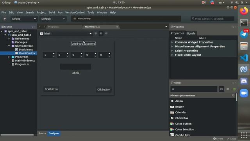Click the left GtkButton in the designer
The height and width of the screenshot is (141, 250).
[x=51, y=89]
